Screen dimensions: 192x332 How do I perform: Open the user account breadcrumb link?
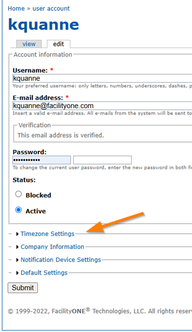(51, 8)
